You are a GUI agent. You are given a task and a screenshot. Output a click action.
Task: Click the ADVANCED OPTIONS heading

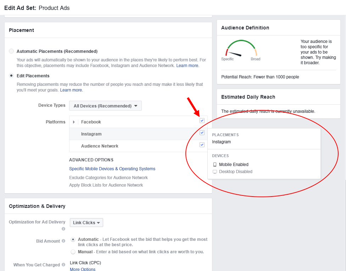(91, 160)
